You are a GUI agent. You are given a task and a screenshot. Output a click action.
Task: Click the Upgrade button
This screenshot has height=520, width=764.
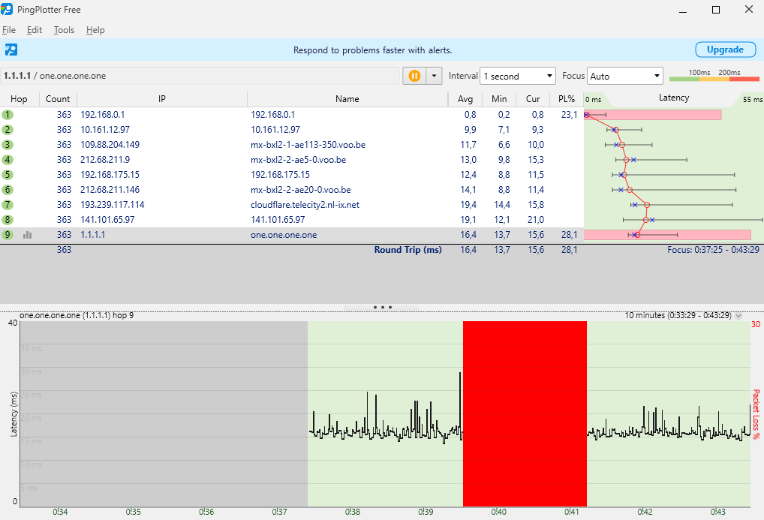(x=725, y=50)
